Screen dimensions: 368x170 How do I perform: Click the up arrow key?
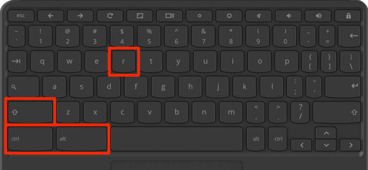pos(326,133)
